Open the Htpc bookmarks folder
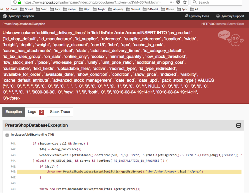 coord(85,9)
